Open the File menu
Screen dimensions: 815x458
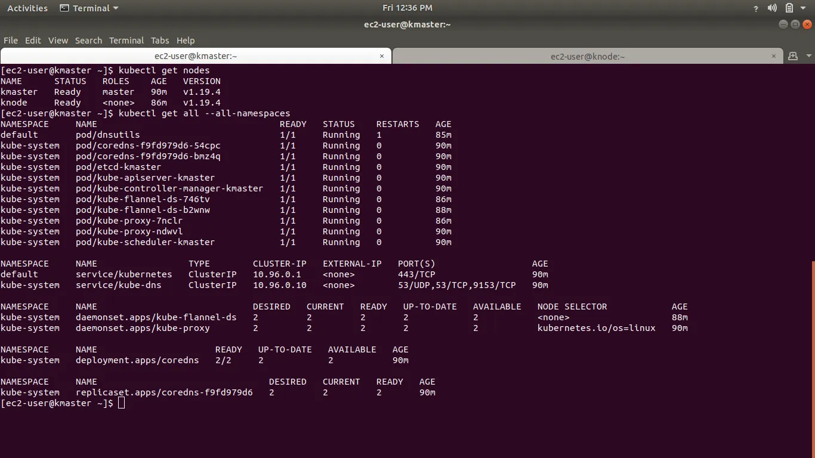[x=11, y=41]
